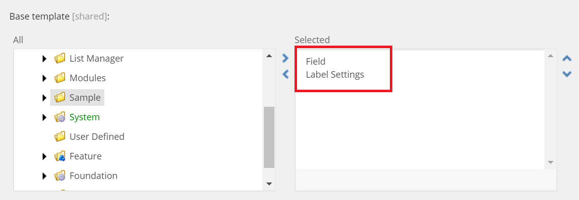
Task: Click the Foundation folder icon
Action: (x=59, y=175)
